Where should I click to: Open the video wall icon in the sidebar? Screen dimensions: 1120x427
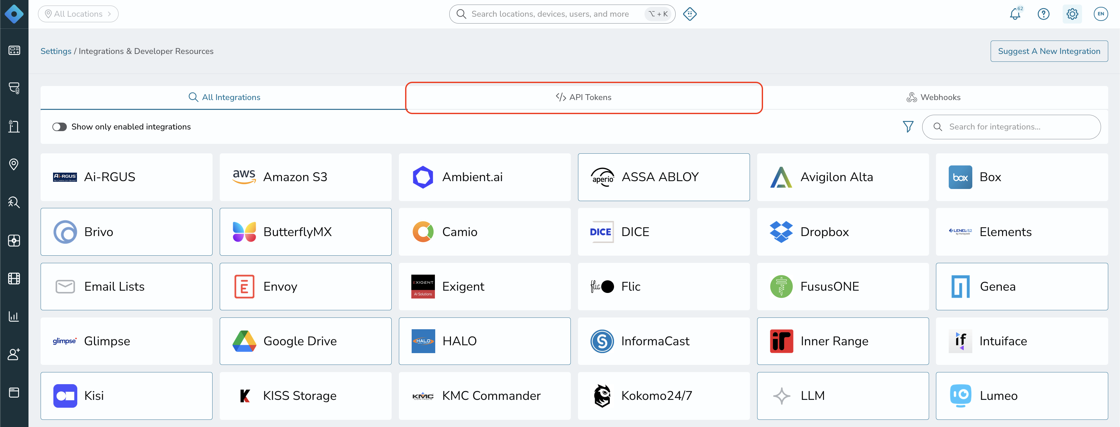(14, 240)
